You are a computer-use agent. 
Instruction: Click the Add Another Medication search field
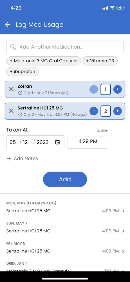pyautogui.click(x=65, y=47)
